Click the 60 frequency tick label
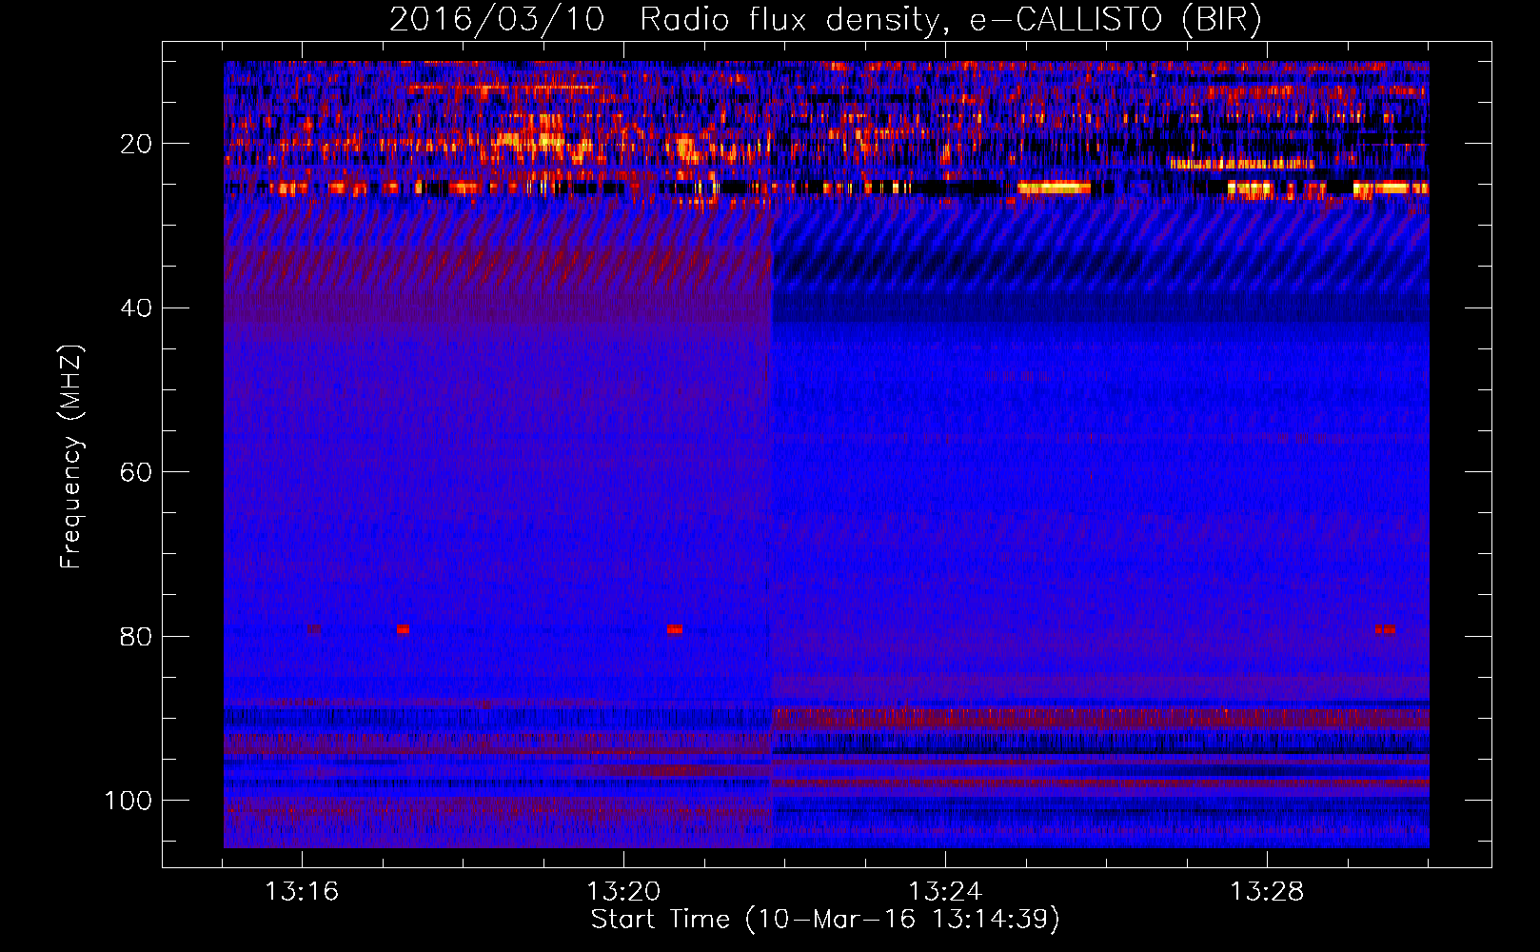The image size is (1540, 952). click(136, 472)
